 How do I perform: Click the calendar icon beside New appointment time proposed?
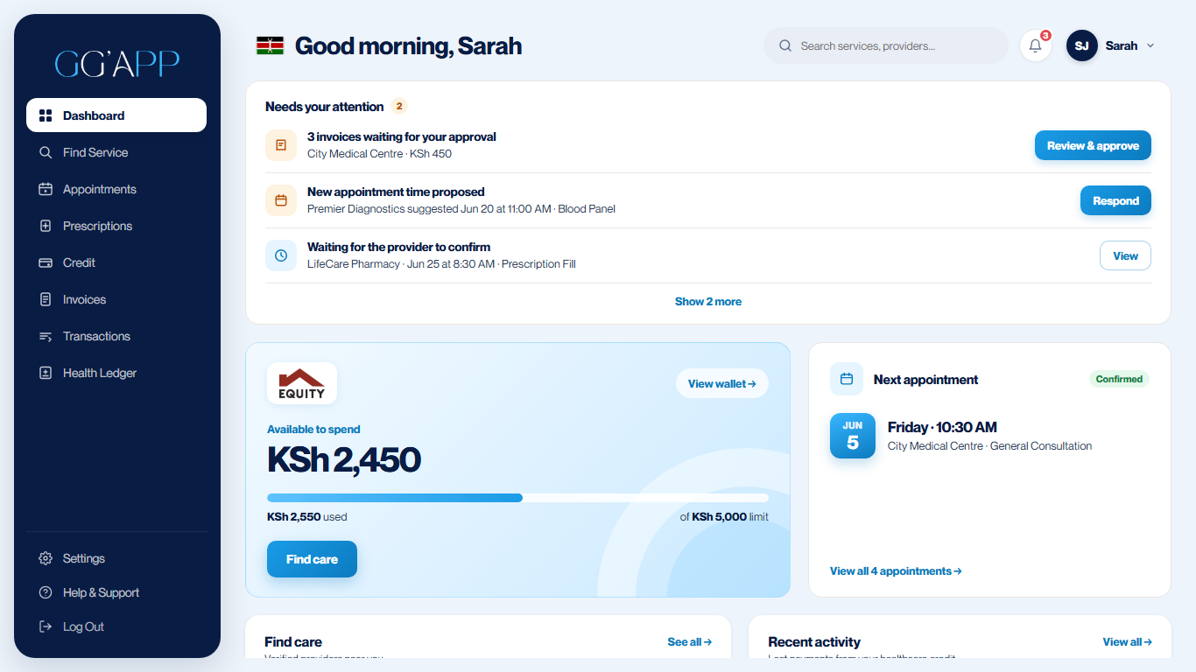(x=281, y=200)
